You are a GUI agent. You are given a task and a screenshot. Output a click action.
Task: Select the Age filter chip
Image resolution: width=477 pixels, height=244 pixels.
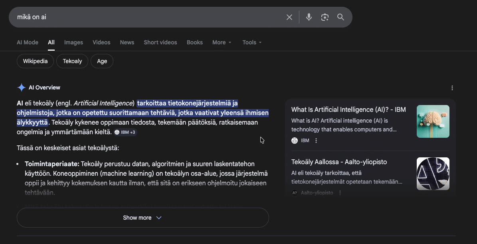(x=102, y=61)
